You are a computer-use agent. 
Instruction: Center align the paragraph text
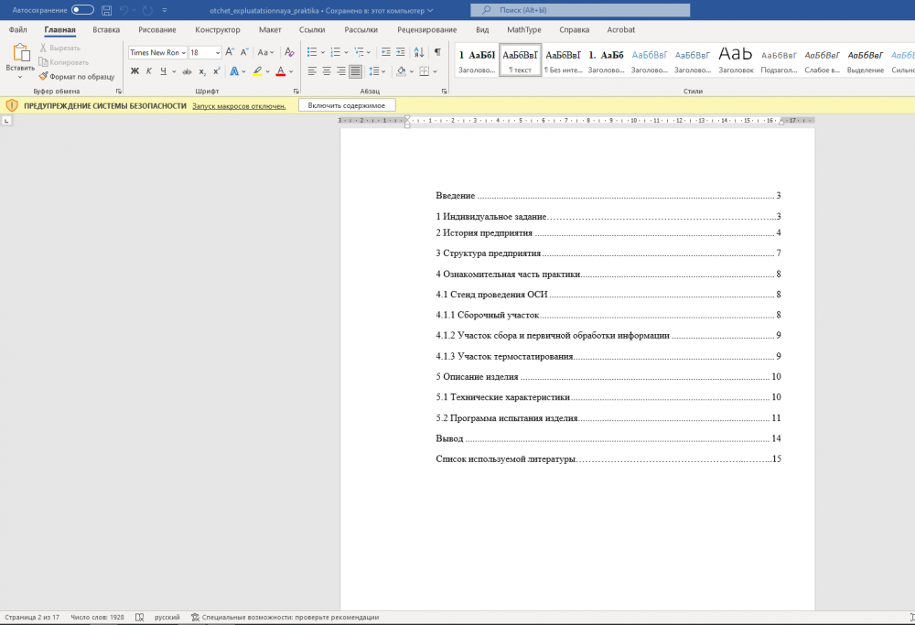[327, 71]
